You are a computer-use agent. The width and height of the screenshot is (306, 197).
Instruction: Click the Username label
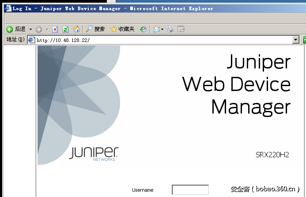(143, 190)
